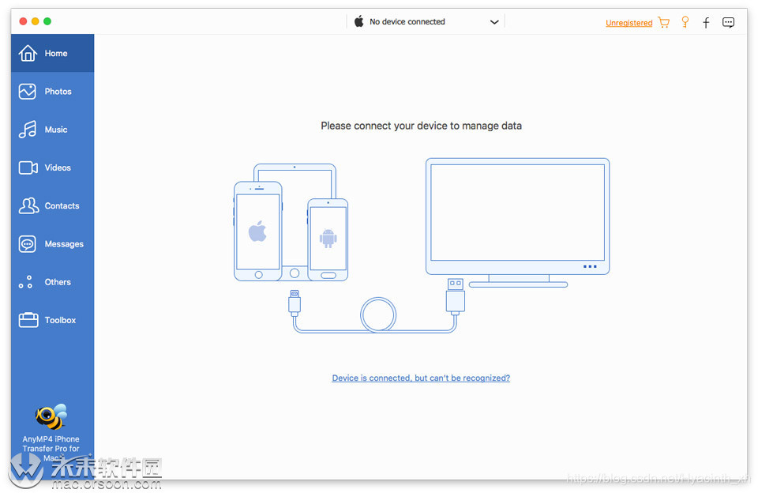Click the Videos camera icon
758x493 pixels.
(x=28, y=167)
